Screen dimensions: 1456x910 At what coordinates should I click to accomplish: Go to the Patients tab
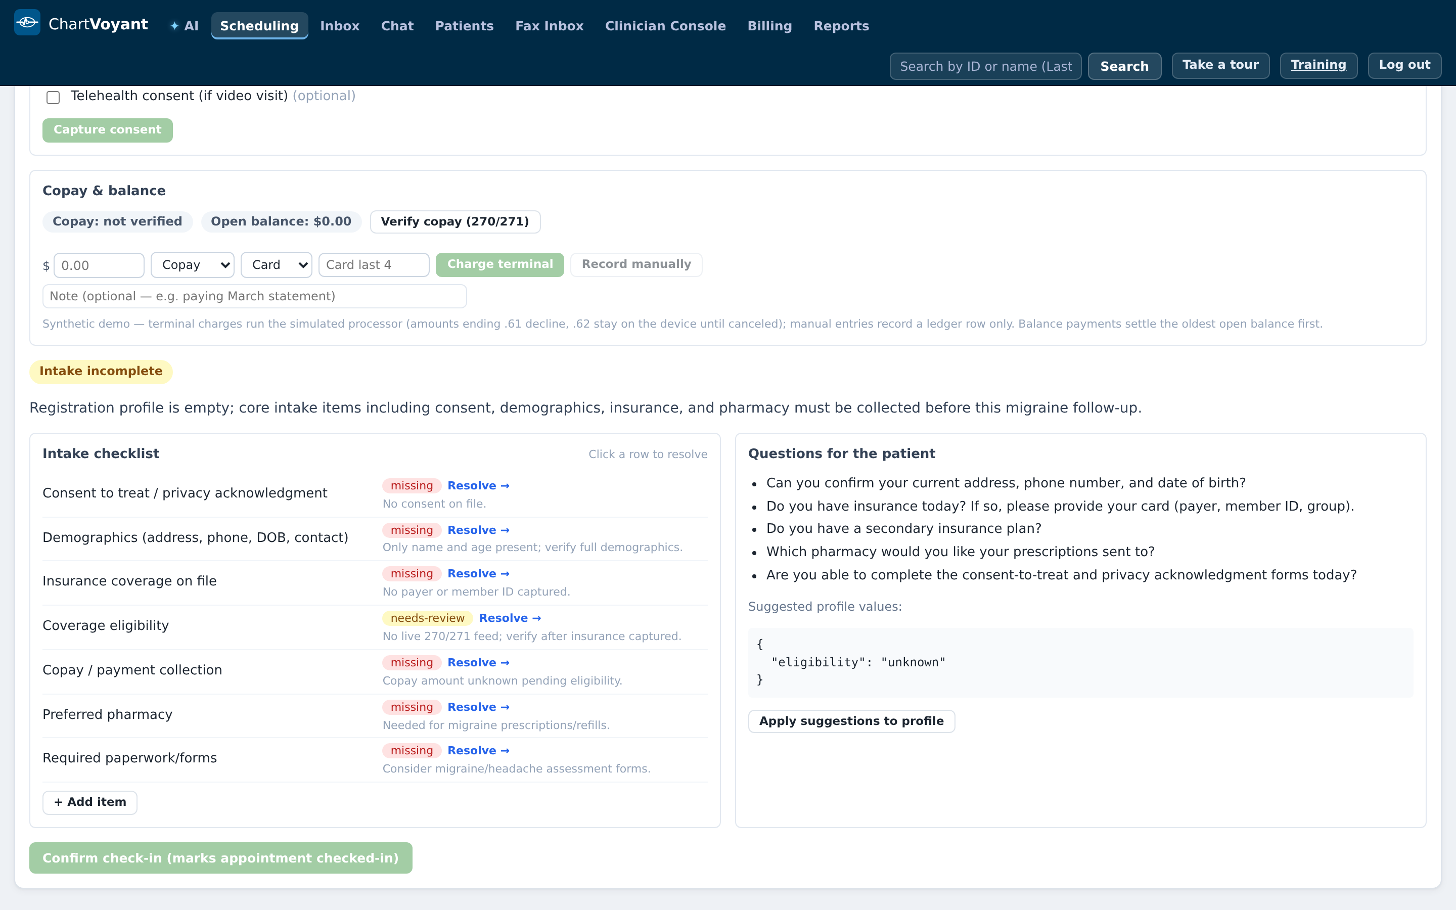pyautogui.click(x=464, y=26)
